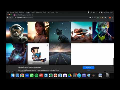Image resolution: width=120 pixels, height=90 pixels.
Task: Favorite the pixel art image with heart icon
Action: pyautogui.click(x=47, y=45)
